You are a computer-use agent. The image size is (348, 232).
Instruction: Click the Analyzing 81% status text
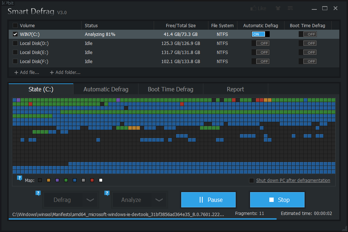coord(100,34)
